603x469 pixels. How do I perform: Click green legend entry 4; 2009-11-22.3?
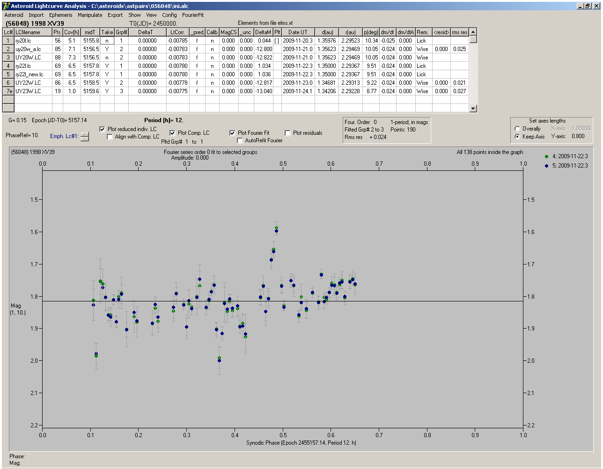(x=566, y=156)
